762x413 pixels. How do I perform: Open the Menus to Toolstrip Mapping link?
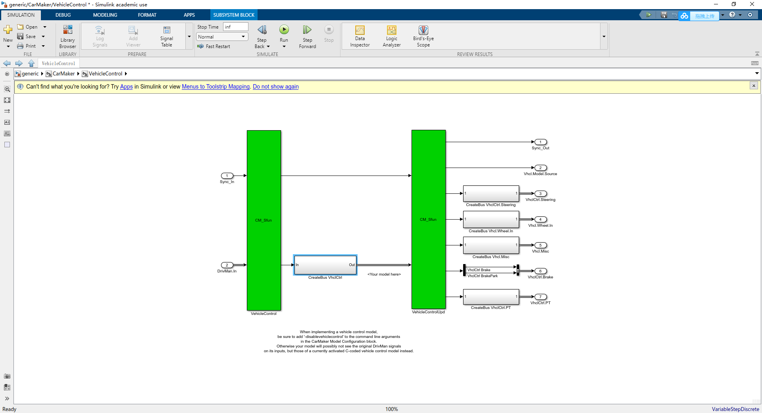(x=216, y=87)
